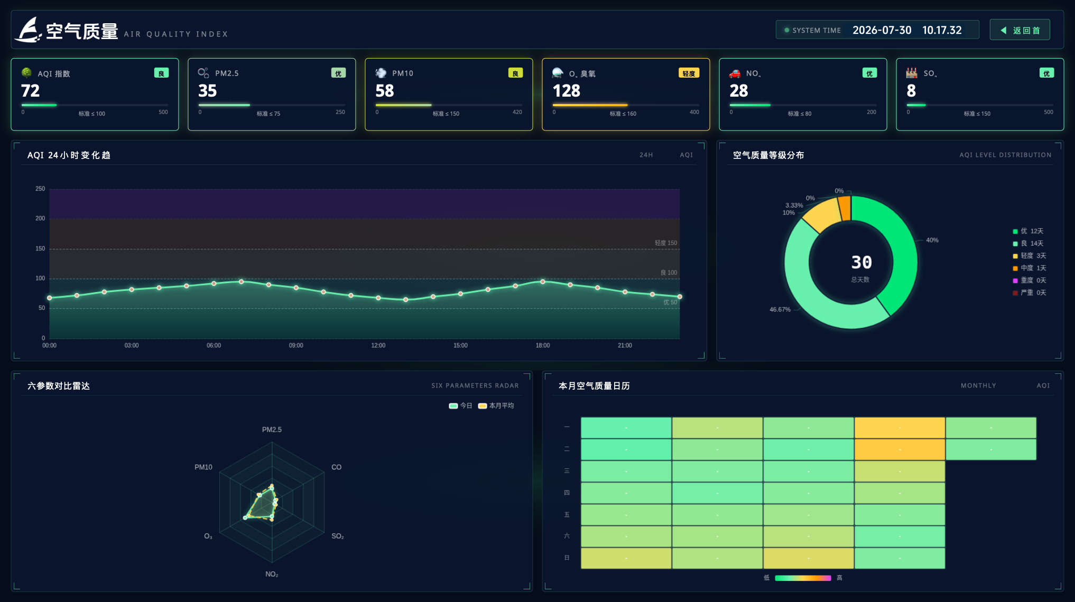
Task: Click the system clock 10.17.32
Action: click(x=942, y=30)
